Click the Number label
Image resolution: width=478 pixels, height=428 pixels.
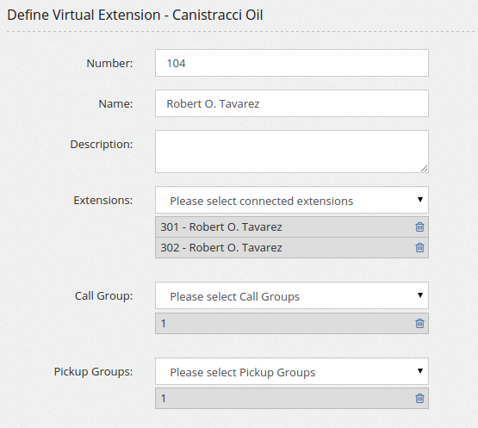tap(109, 64)
